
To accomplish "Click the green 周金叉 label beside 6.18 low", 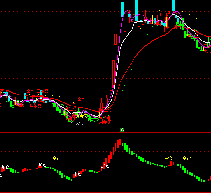I will 82,116.
